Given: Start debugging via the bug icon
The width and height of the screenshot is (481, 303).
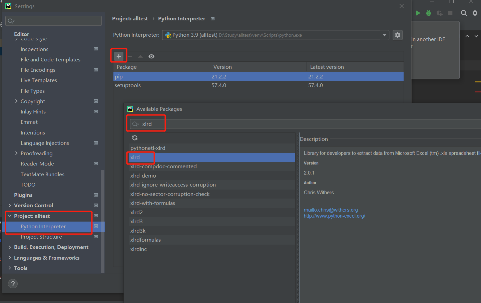Looking at the screenshot, I should coord(429,13).
